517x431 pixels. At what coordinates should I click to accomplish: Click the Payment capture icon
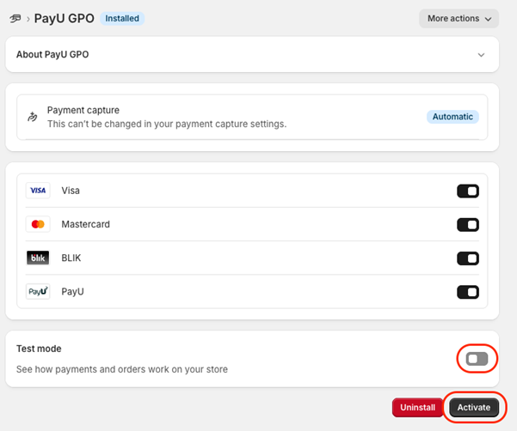point(33,117)
